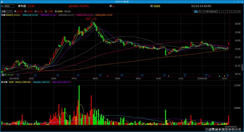
Task: Click the 02/16 14:30:00 timestamp
Action: (201, 6)
